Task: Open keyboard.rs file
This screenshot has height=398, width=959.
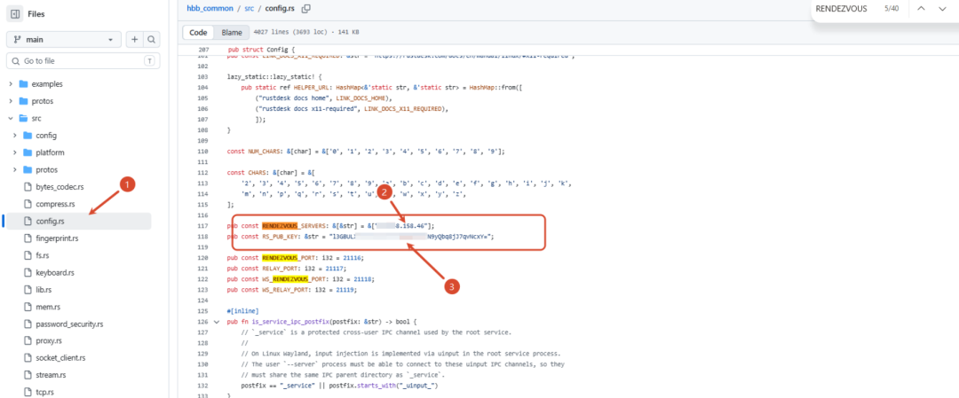Action: point(55,272)
